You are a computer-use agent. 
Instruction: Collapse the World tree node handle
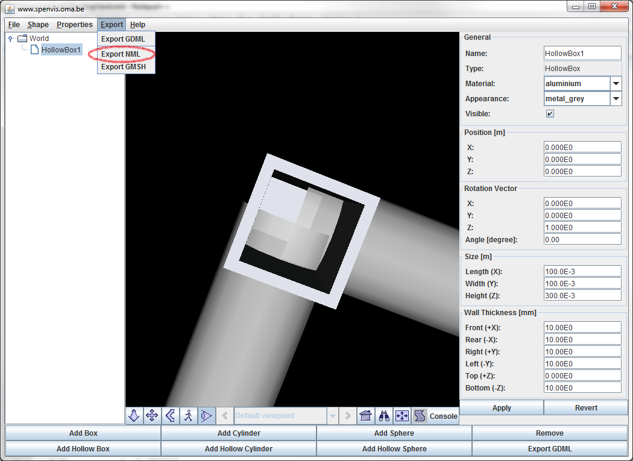pos(11,39)
